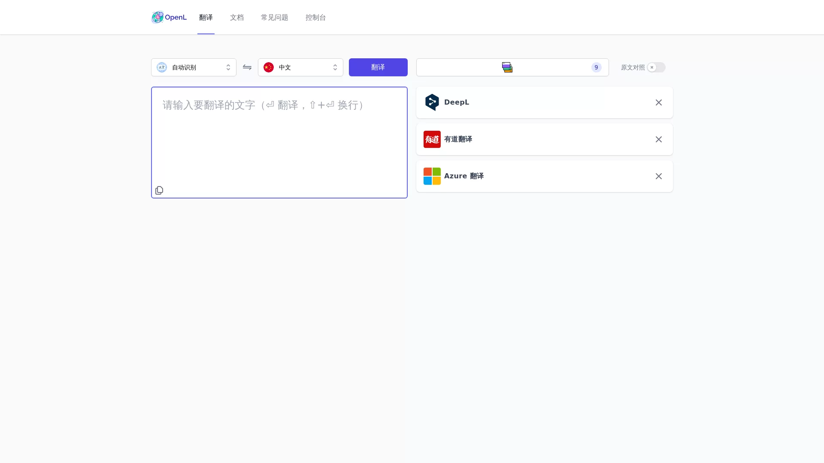Open the translation engines selector
Image resolution: width=824 pixels, height=463 pixels.
(512, 67)
